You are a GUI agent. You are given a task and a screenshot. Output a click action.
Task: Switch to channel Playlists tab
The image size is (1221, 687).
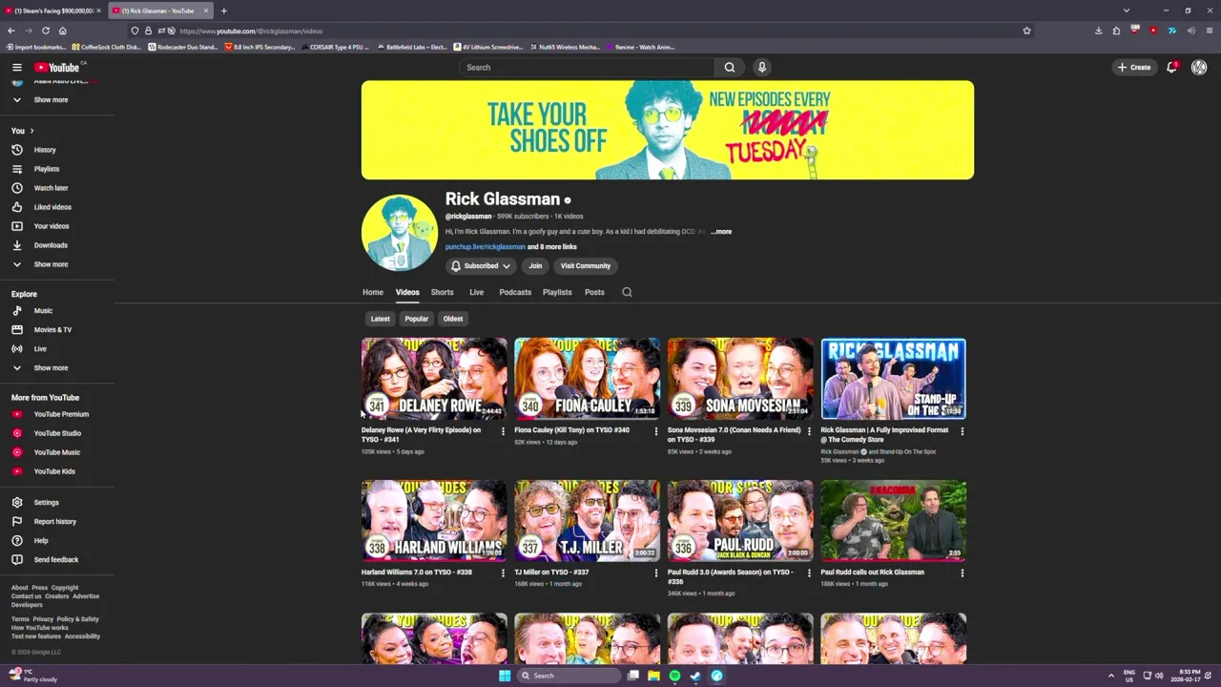[x=557, y=292]
